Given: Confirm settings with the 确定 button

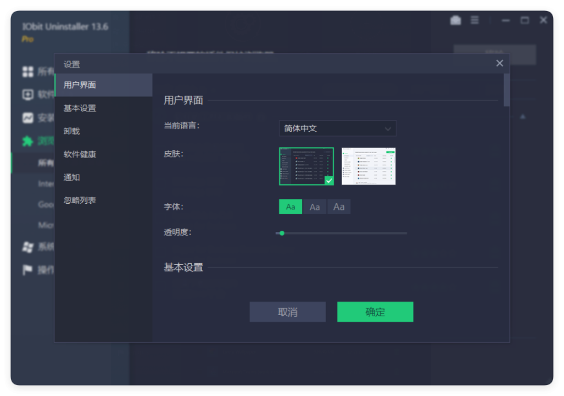Looking at the screenshot, I should [x=375, y=312].
